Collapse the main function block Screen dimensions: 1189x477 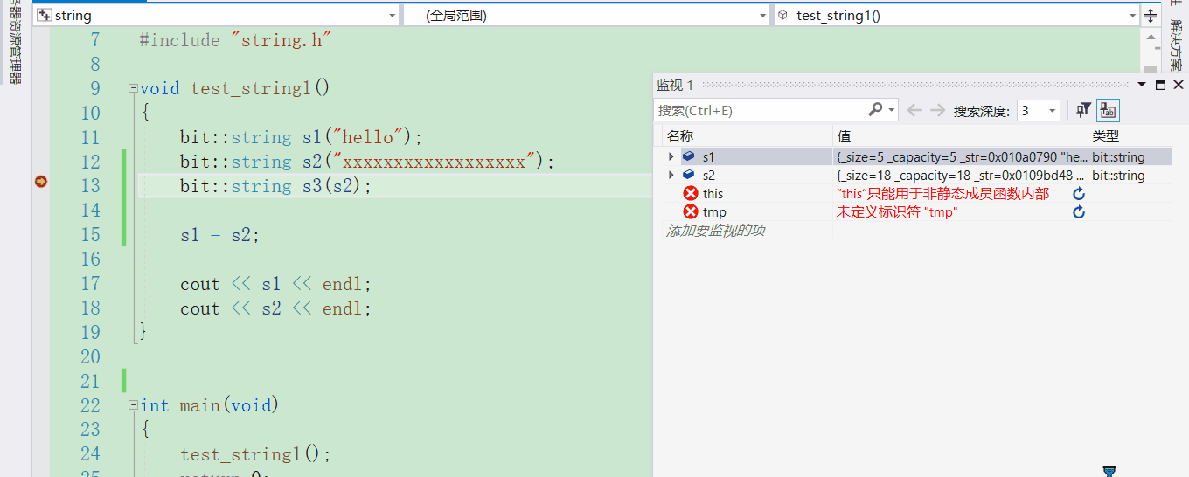click(133, 405)
